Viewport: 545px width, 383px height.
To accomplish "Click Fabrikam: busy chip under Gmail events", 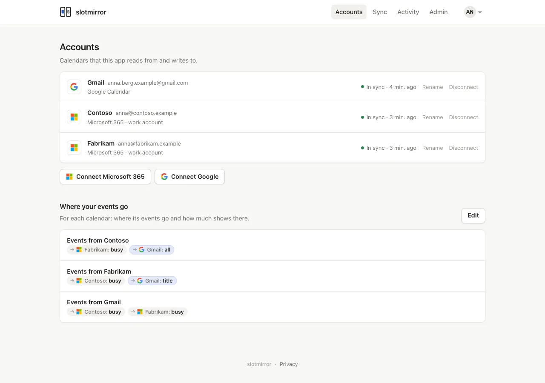I will (158, 312).
